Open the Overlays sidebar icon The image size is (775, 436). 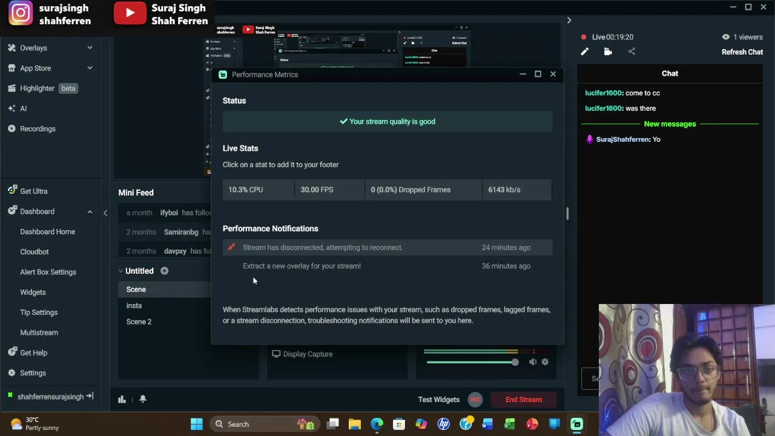12,48
